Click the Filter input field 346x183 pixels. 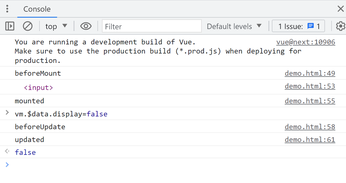pos(152,26)
